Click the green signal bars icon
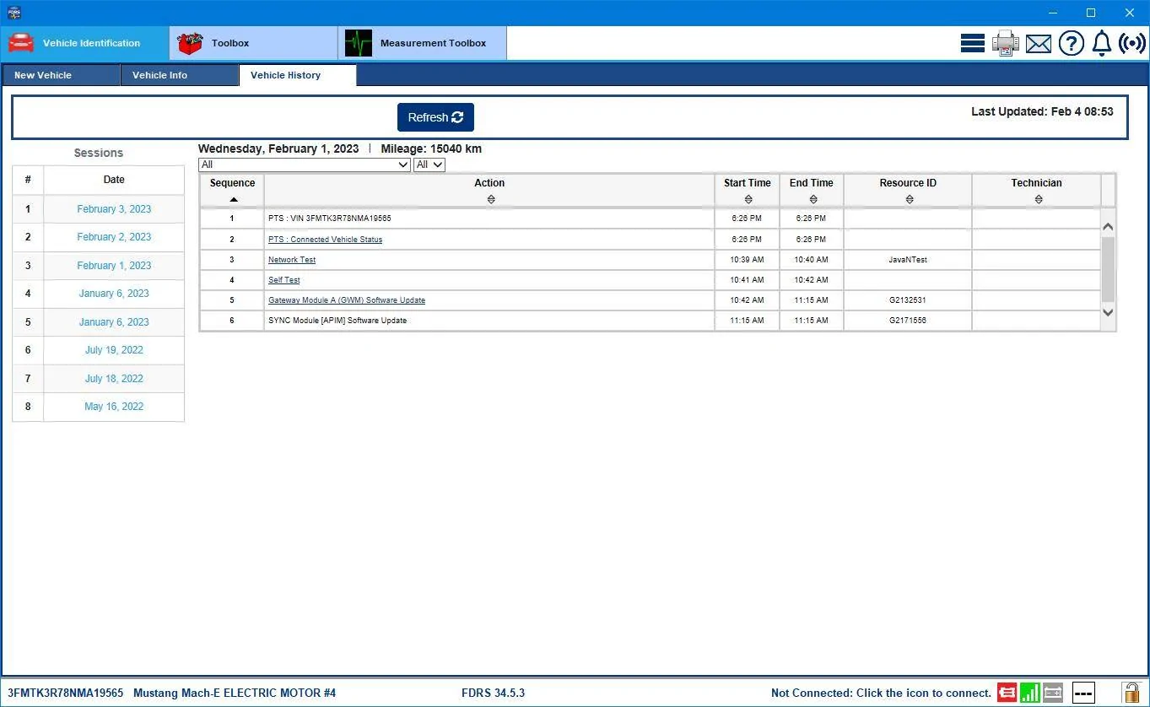This screenshot has width=1150, height=707. click(x=1030, y=693)
